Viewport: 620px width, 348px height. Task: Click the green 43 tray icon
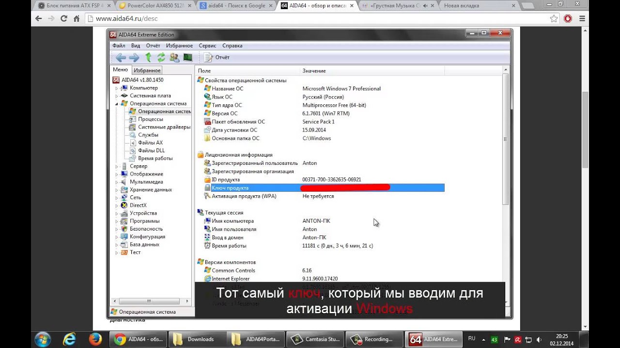(x=494, y=340)
